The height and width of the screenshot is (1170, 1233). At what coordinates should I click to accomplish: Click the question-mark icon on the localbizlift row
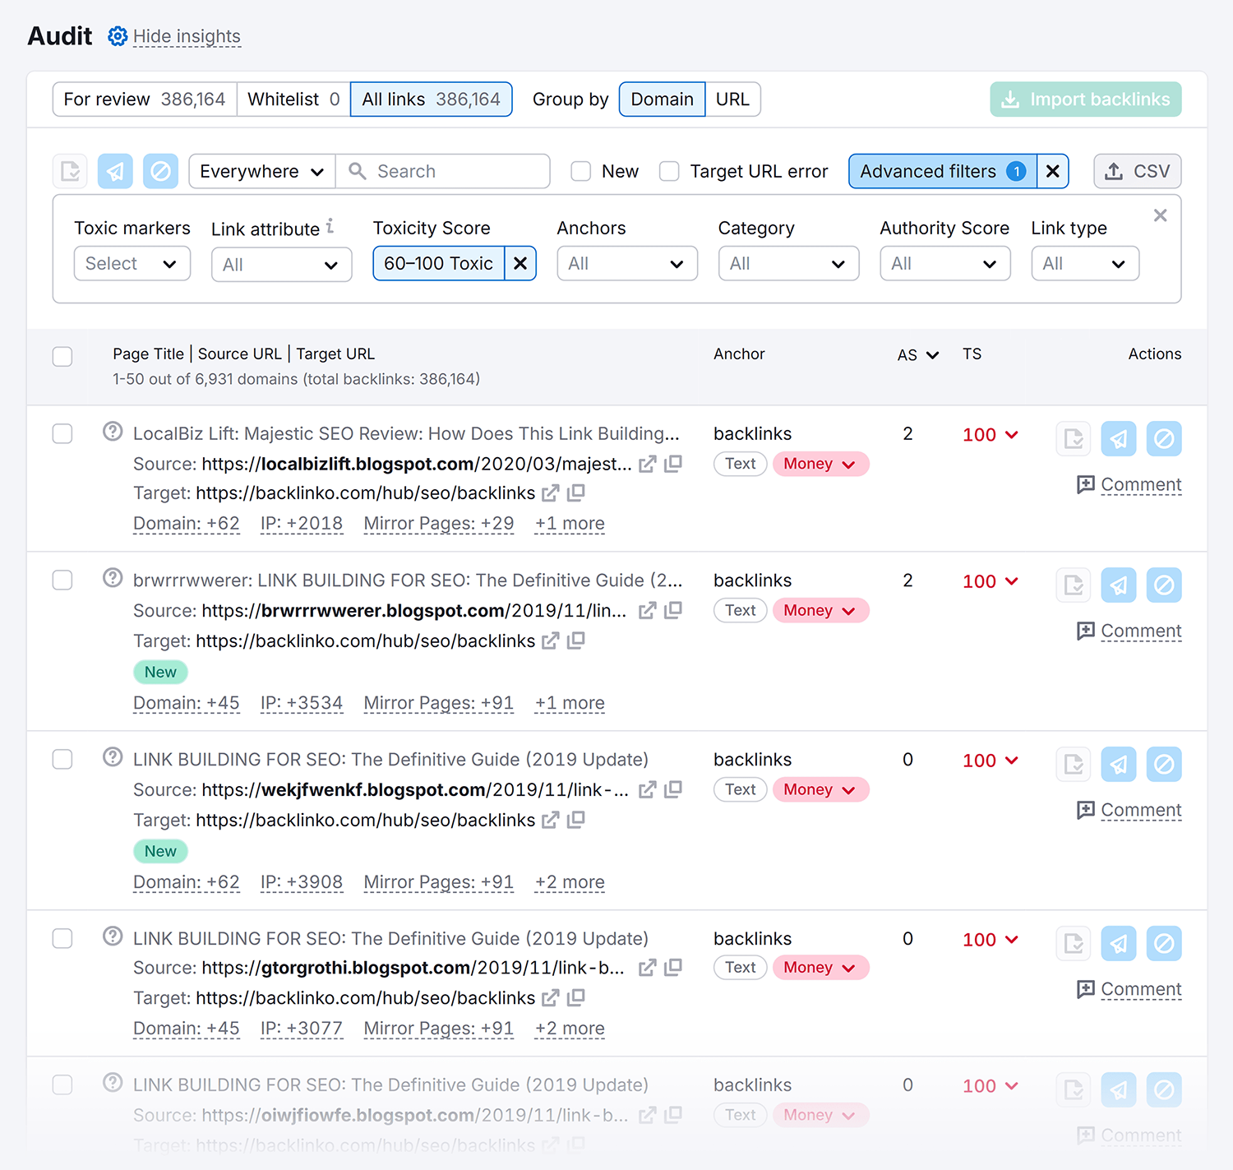pyautogui.click(x=113, y=432)
